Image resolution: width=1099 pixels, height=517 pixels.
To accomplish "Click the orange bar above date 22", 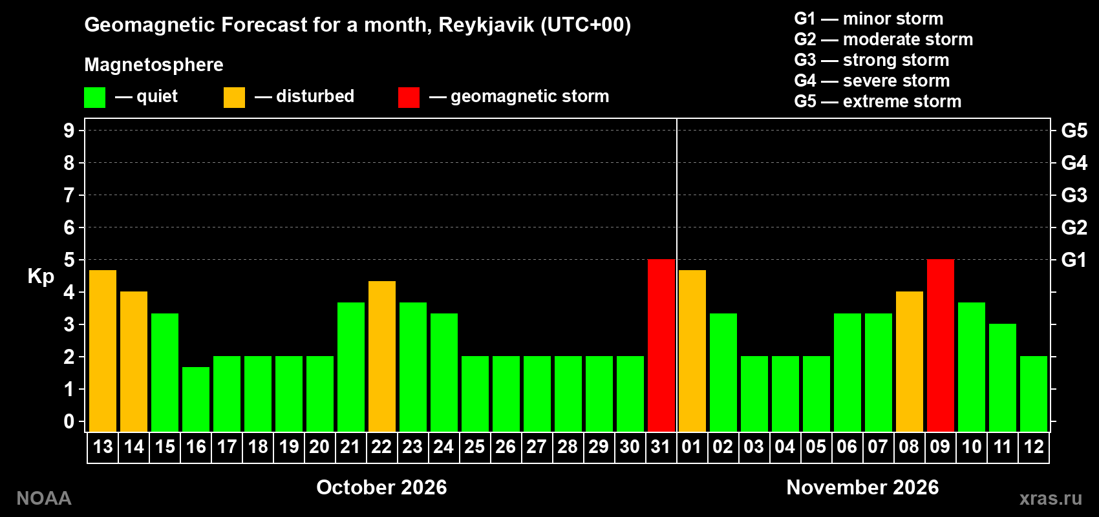I will 382,357.
